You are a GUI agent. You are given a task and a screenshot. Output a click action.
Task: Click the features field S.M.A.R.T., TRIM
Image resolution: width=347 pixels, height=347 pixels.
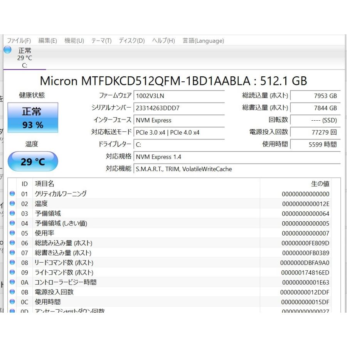(237, 169)
